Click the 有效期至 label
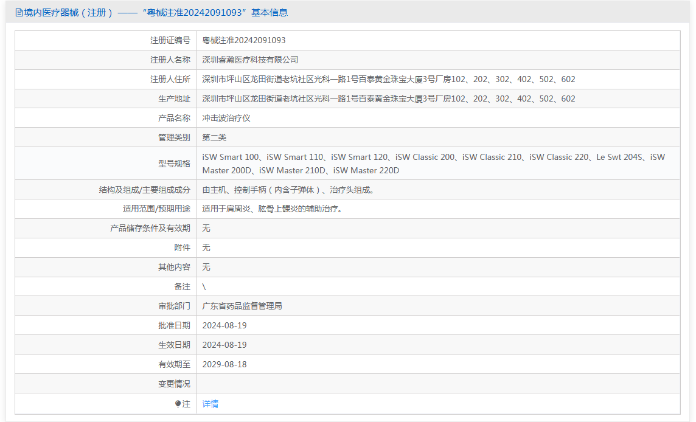 175,365
